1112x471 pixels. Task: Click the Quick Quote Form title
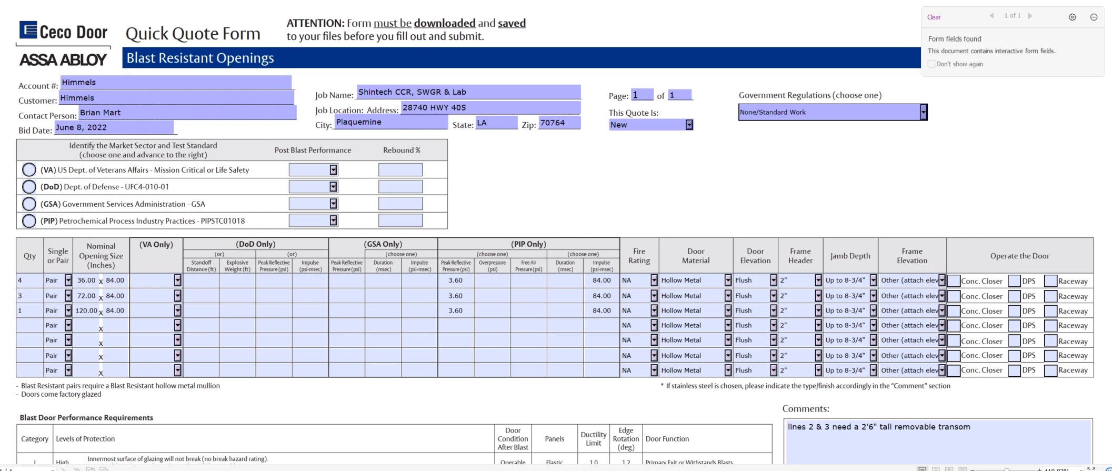[193, 34]
